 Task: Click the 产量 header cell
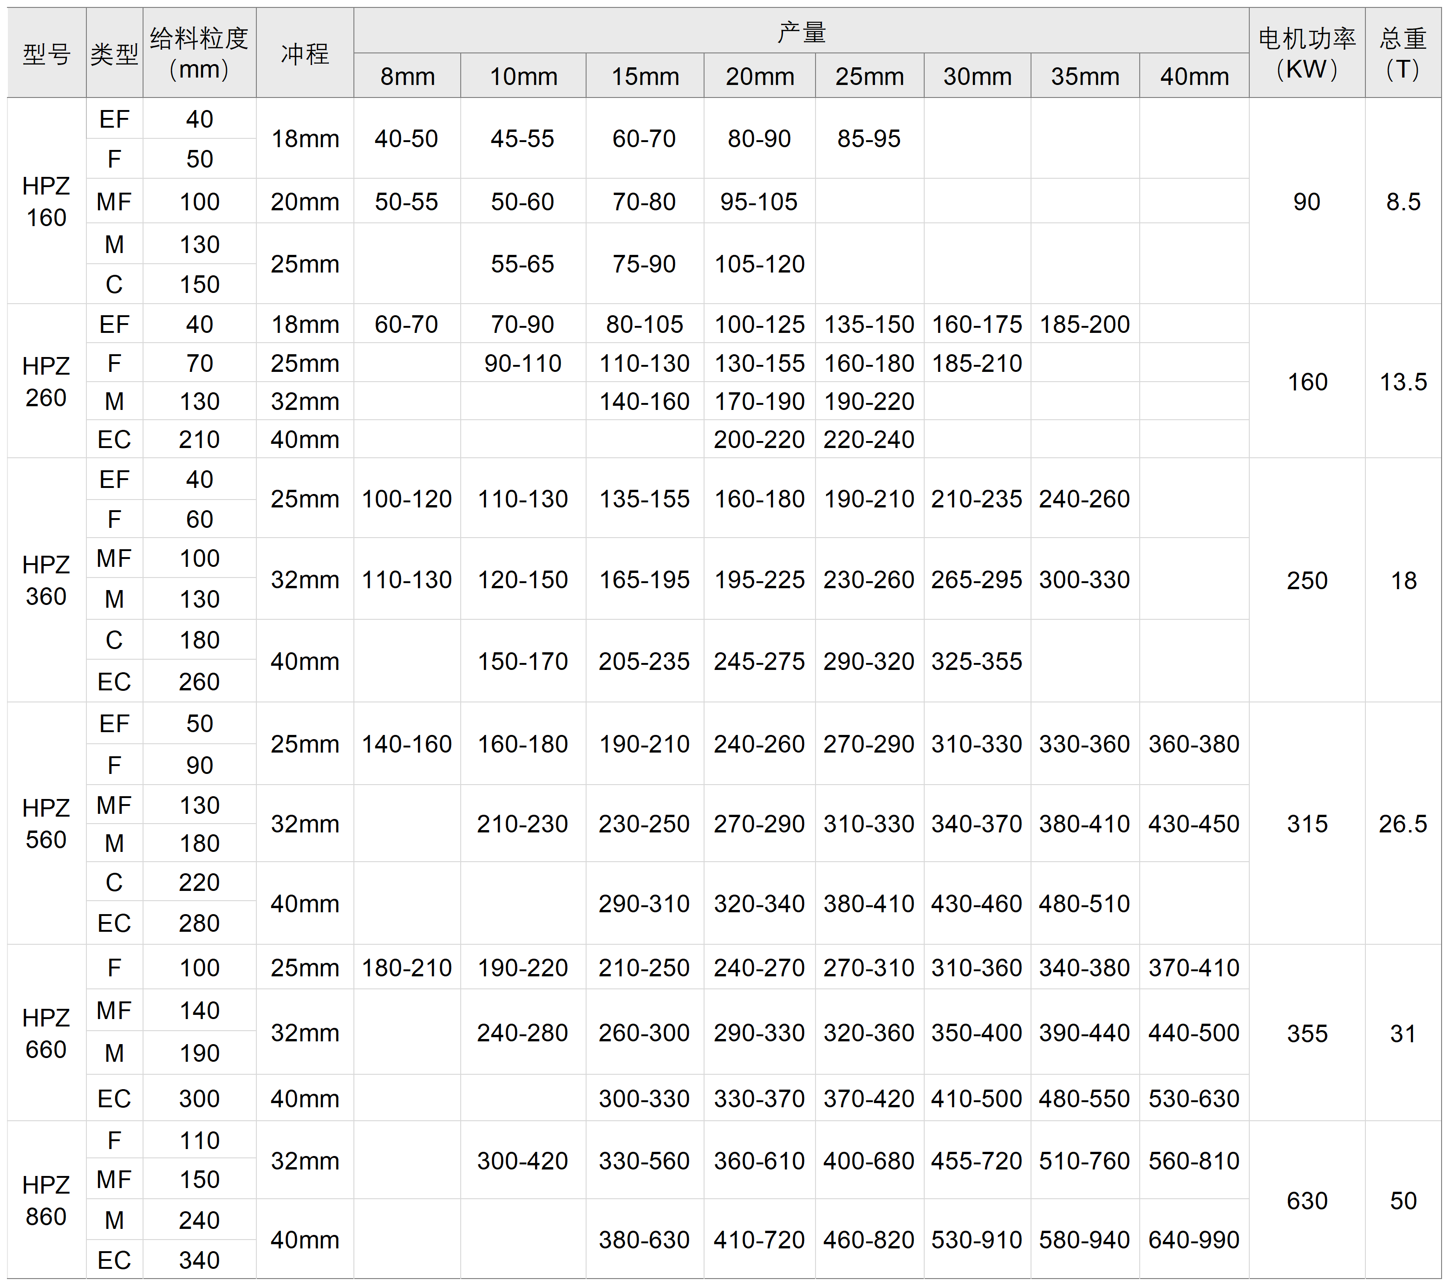801,32
